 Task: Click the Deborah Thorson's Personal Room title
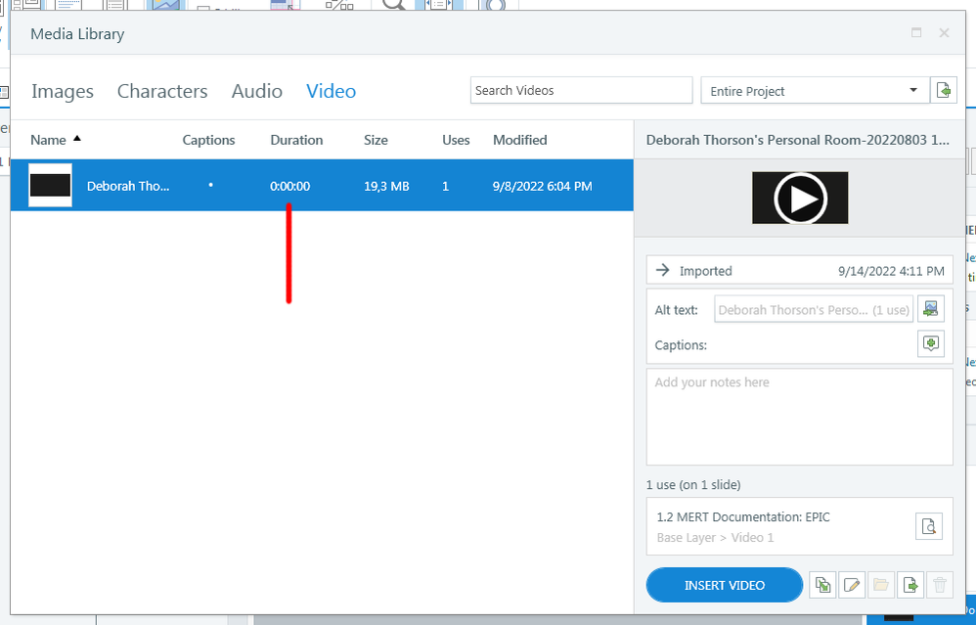click(x=798, y=140)
